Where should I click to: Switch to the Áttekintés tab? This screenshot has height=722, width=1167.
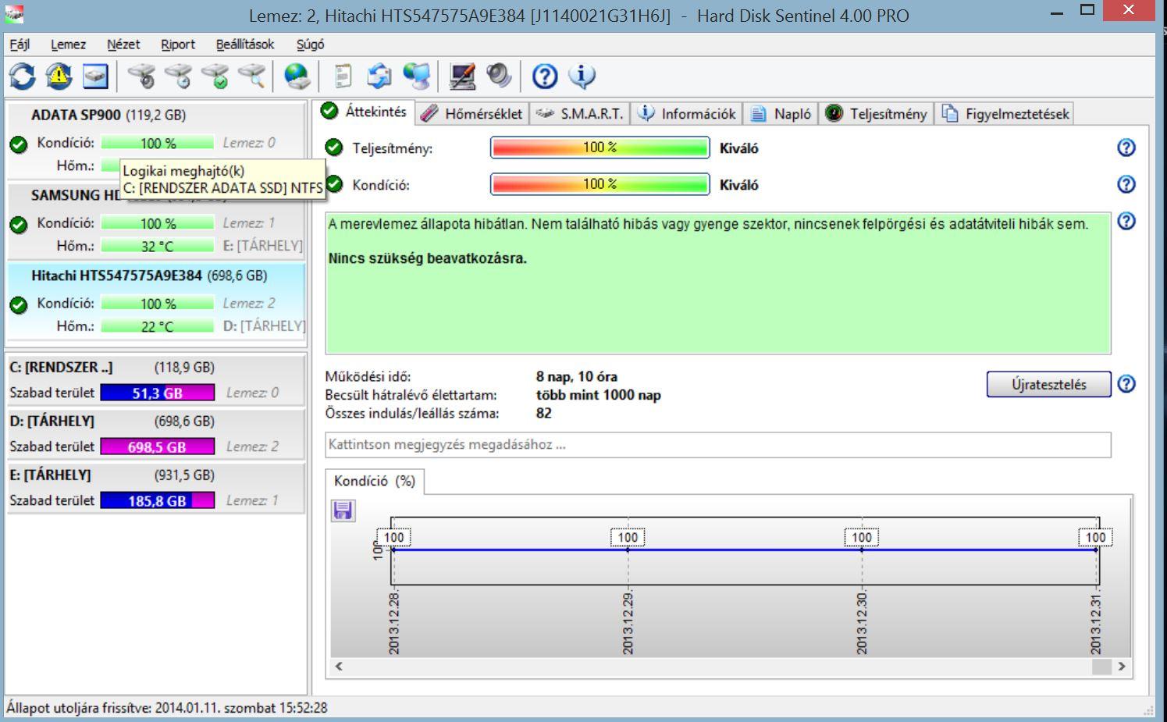pos(365,112)
